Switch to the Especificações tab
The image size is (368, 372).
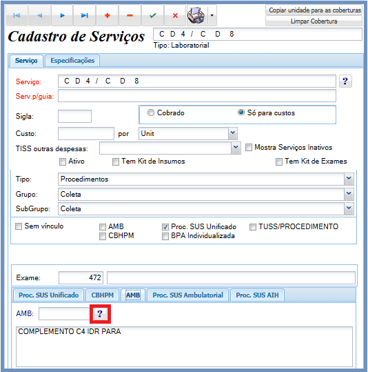click(x=72, y=61)
